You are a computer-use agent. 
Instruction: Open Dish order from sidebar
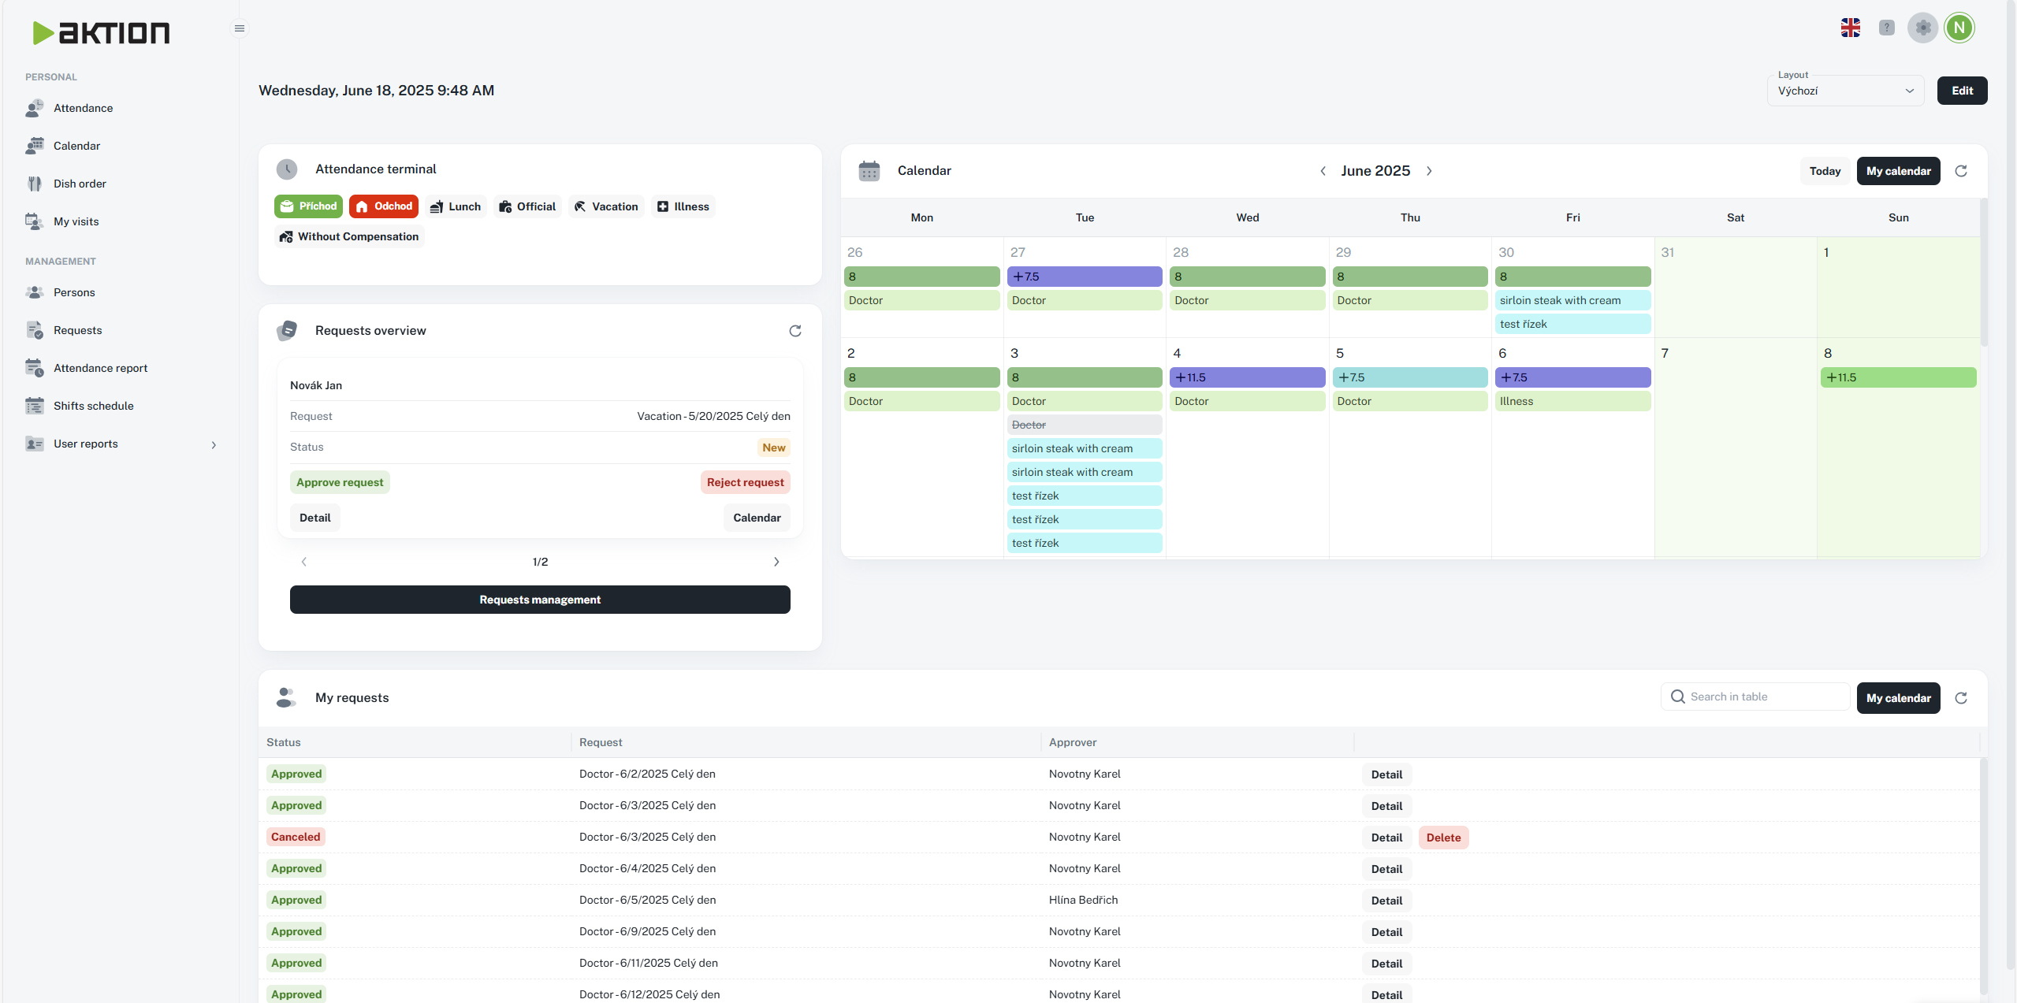coord(80,184)
